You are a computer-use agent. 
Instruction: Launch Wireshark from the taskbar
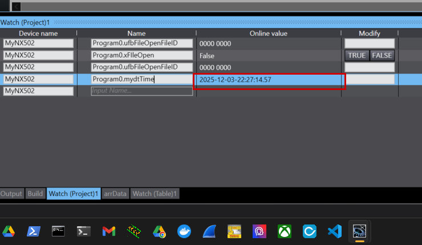tap(209, 231)
